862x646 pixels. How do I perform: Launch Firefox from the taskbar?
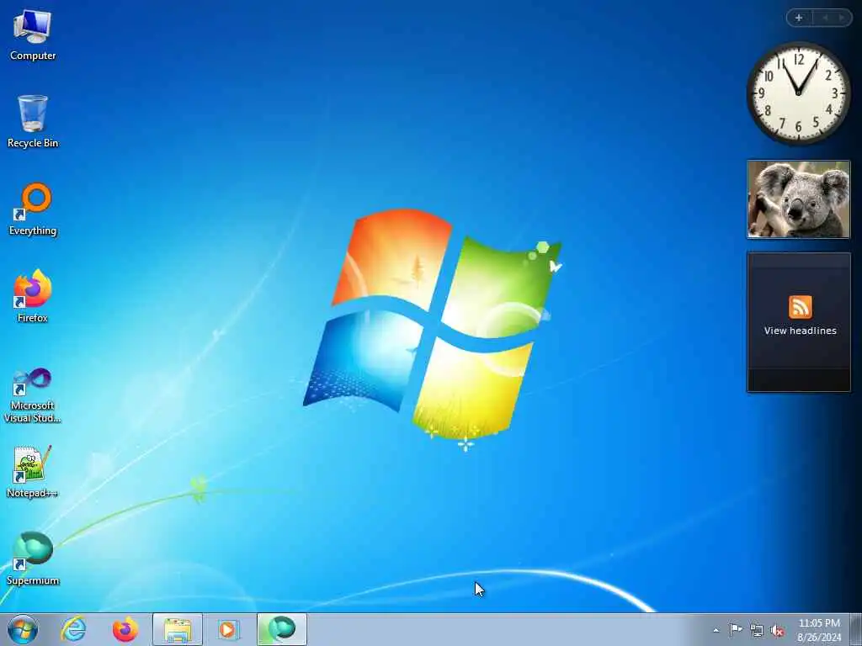125,629
